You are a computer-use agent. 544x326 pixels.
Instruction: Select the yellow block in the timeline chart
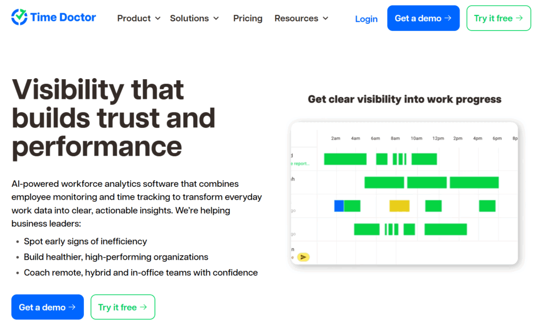(399, 206)
